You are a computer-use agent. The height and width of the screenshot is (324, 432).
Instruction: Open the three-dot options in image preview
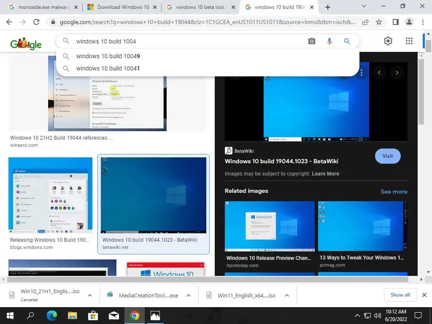coord(361,73)
